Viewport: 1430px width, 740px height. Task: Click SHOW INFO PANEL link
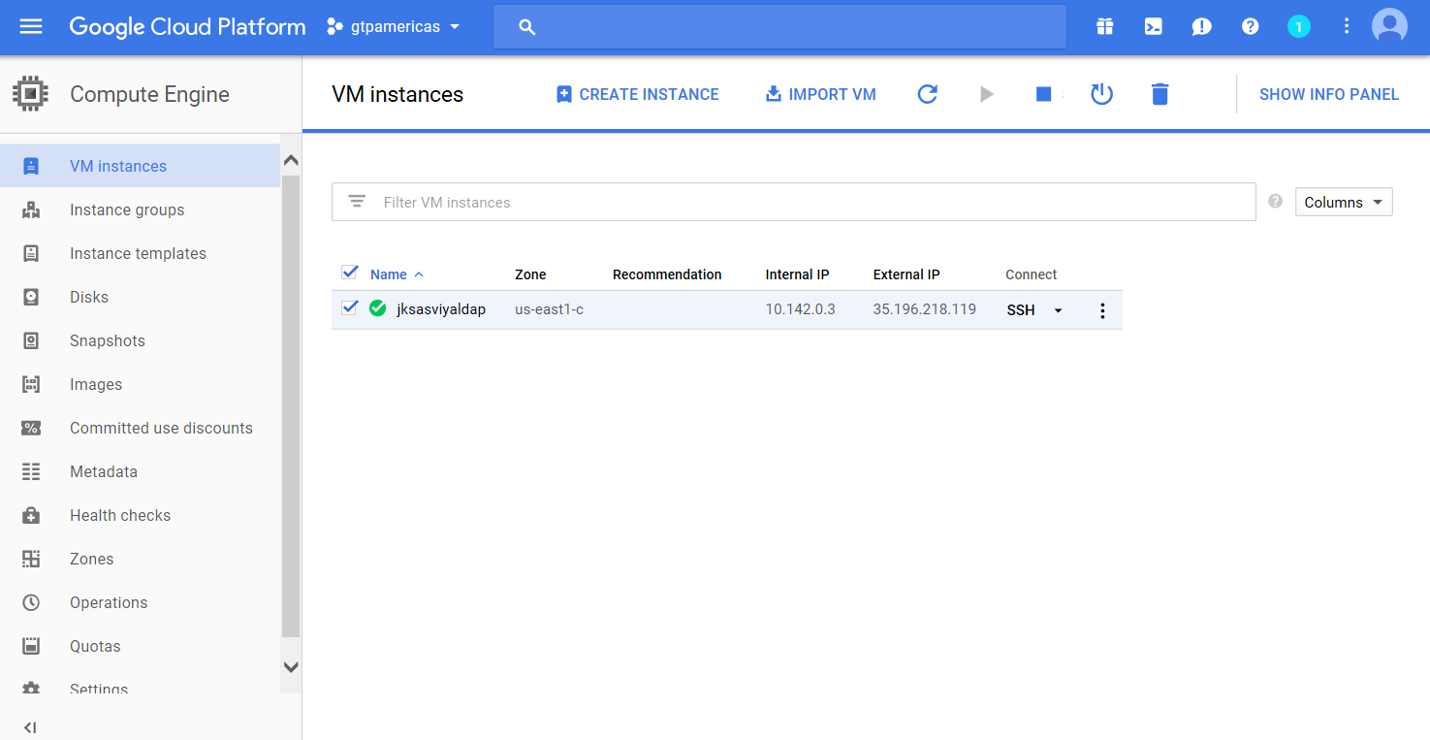1329,93
